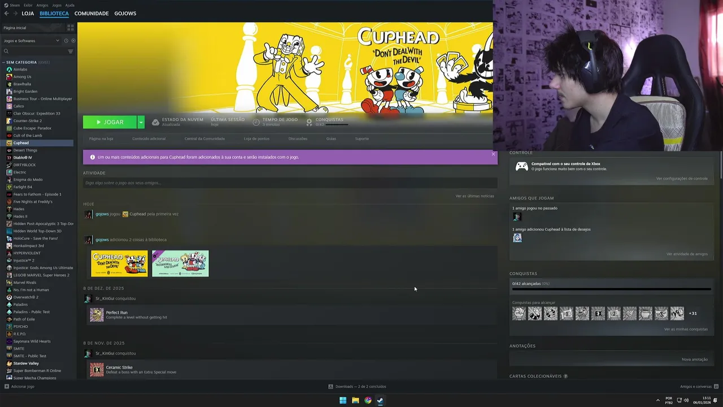This screenshot has width=723, height=407.
Task: Open advanced filter options icon
Action: coord(71,51)
